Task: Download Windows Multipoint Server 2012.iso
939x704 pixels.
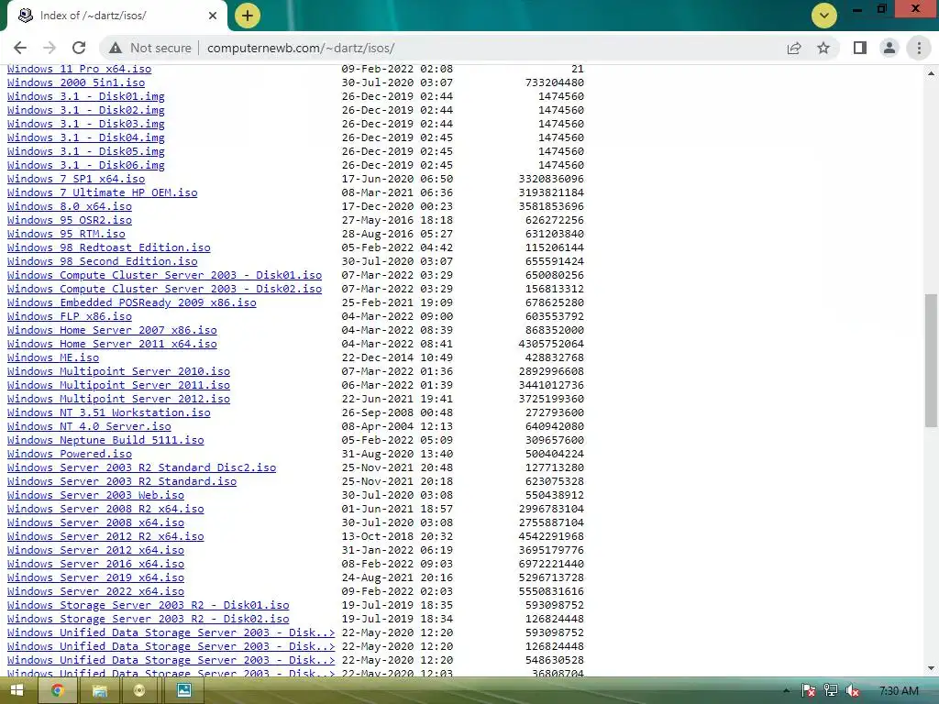Action: click(118, 400)
